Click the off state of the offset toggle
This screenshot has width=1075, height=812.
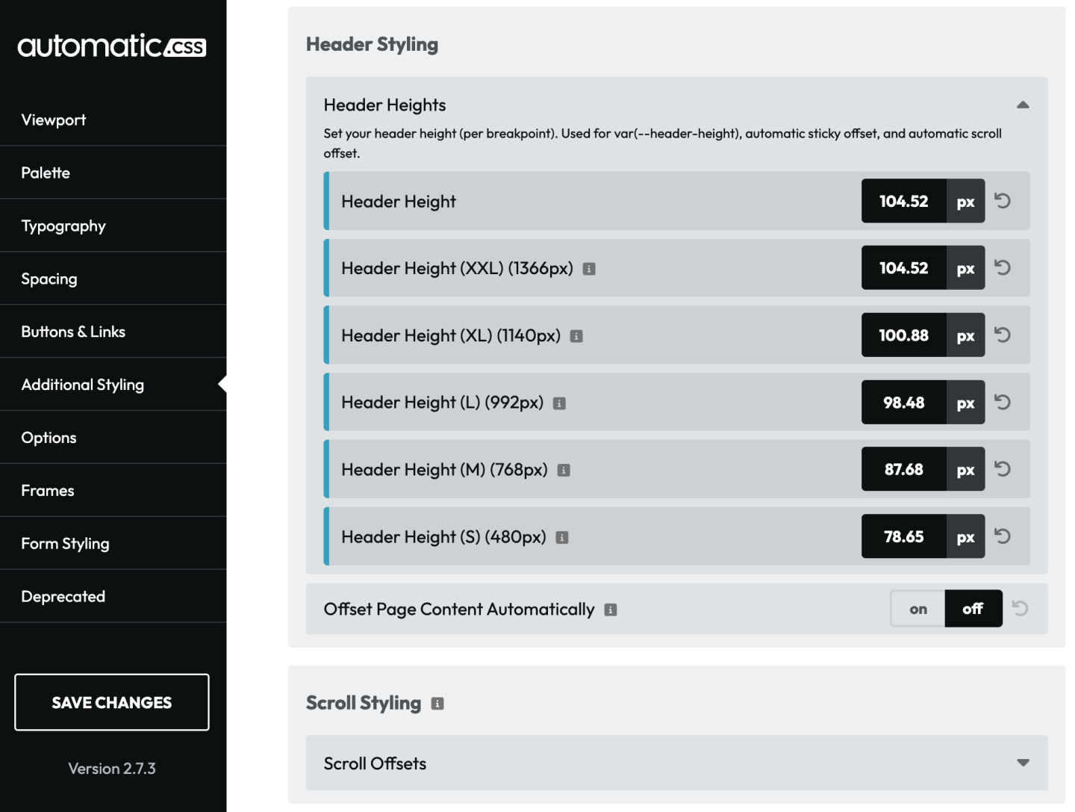973,609
